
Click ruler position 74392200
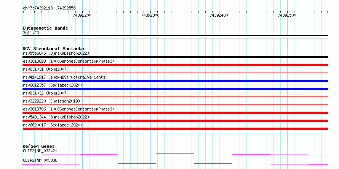82,15
